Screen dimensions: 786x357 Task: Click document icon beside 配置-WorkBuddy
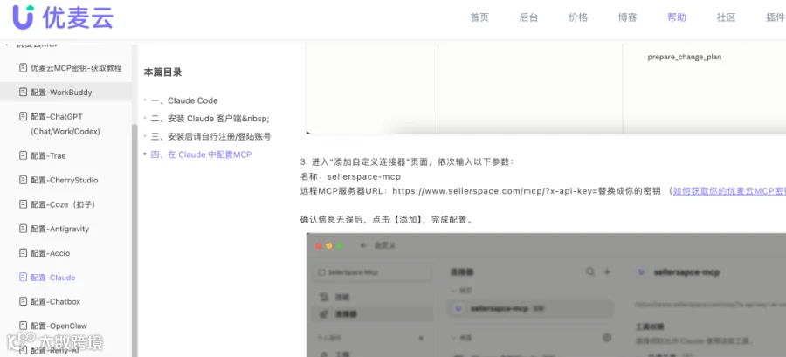tap(23, 93)
